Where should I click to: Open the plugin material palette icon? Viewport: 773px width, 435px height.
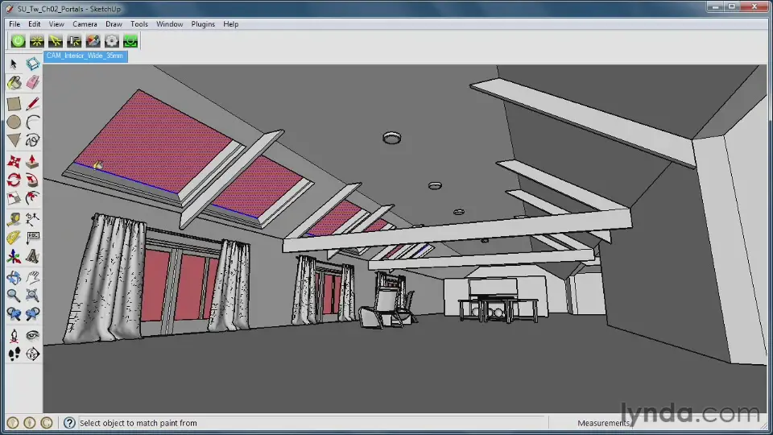(x=93, y=41)
